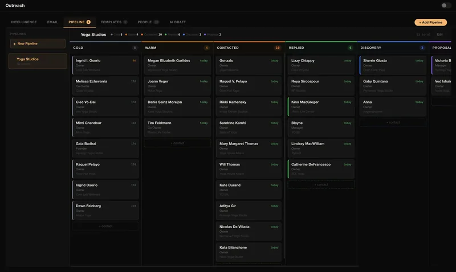Click the Replied column count badge
The width and height of the screenshot is (456, 272).
(x=350, y=48)
